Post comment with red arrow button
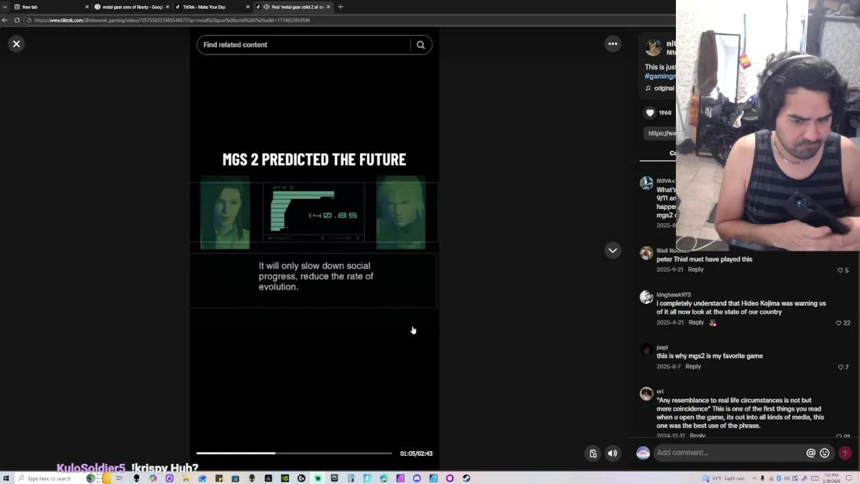 pyautogui.click(x=845, y=453)
